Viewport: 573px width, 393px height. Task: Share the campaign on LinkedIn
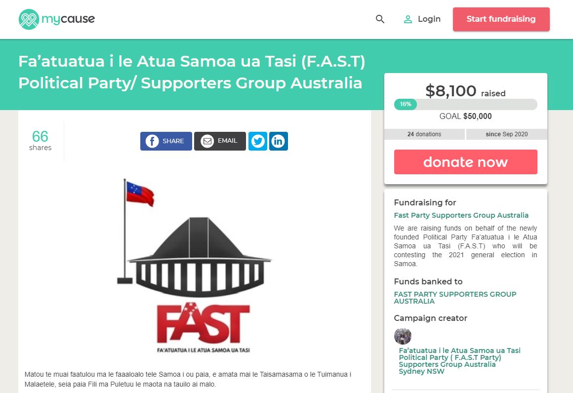278,141
